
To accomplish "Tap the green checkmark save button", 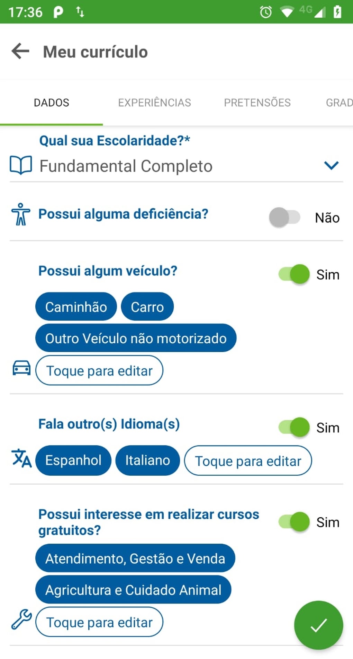I will click(318, 625).
